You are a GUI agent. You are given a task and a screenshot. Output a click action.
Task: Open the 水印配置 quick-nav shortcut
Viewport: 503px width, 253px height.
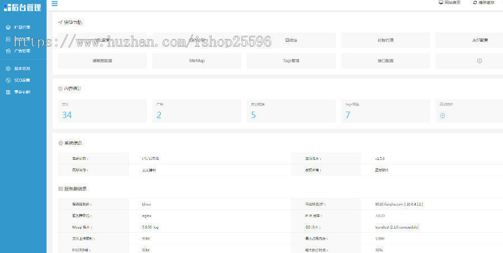pos(469,40)
